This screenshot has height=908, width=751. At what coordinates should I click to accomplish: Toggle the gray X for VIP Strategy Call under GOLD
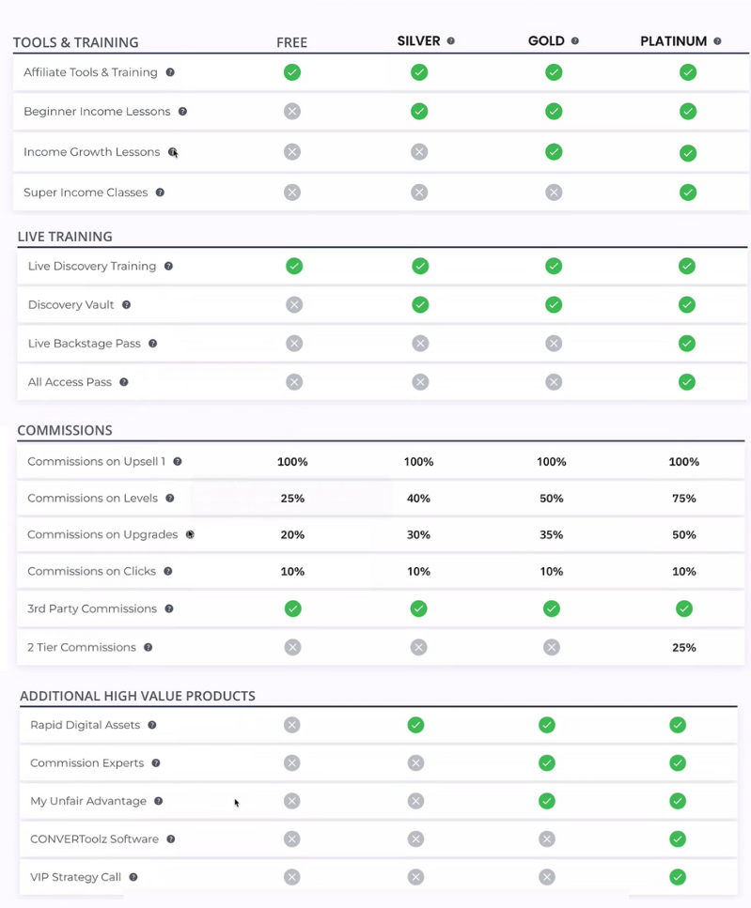pyautogui.click(x=546, y=876)
